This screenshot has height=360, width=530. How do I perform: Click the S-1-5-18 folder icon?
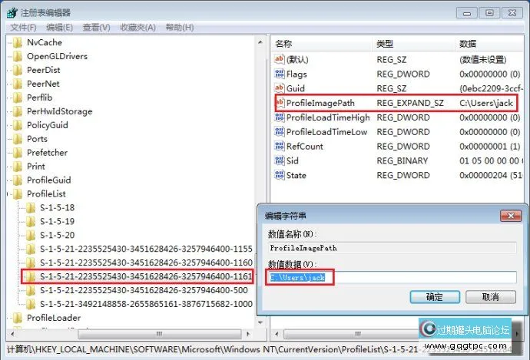click(31, 208)
